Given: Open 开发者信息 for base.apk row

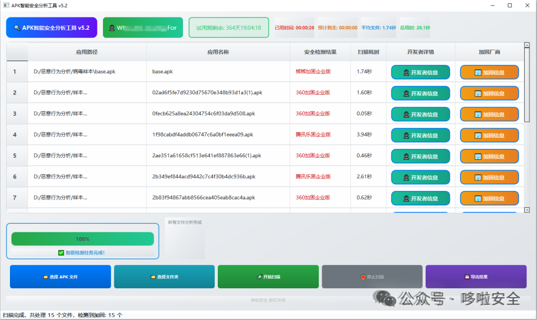Looking at the screenshot, I should [421, 72].
